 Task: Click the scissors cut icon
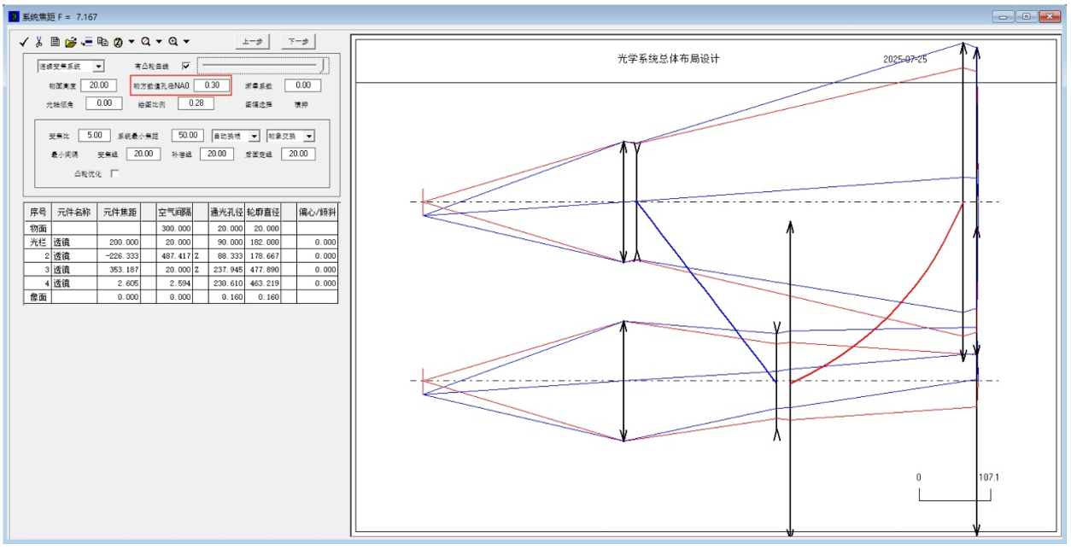[x=39, y=41]
